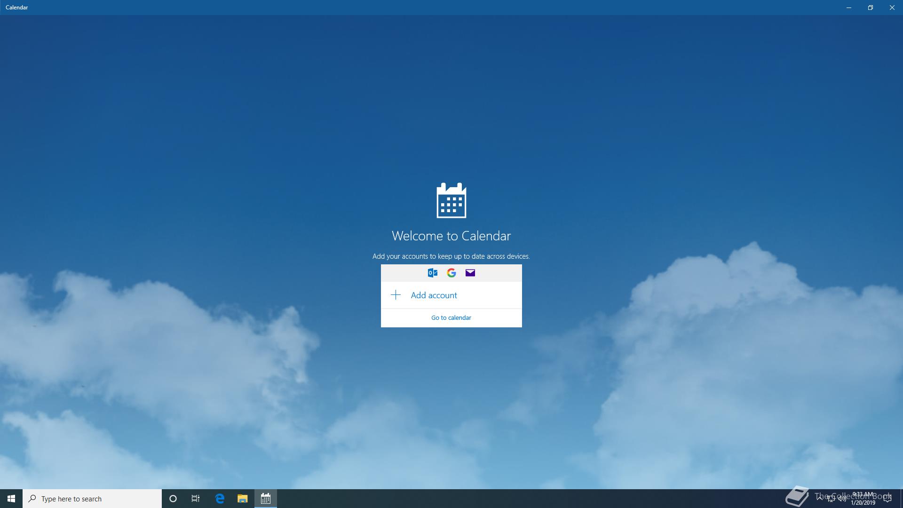This screenshot has height=508, width=903.
Task: Click the volume speaker tray icon
Action: point(842,499)
